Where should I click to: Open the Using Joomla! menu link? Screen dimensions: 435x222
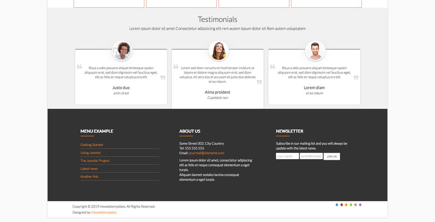click(x=90, y=153)
